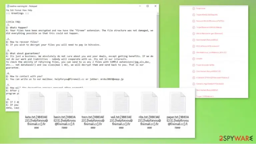Click the 'fireee' extension answer line

[x=80, y=32]
